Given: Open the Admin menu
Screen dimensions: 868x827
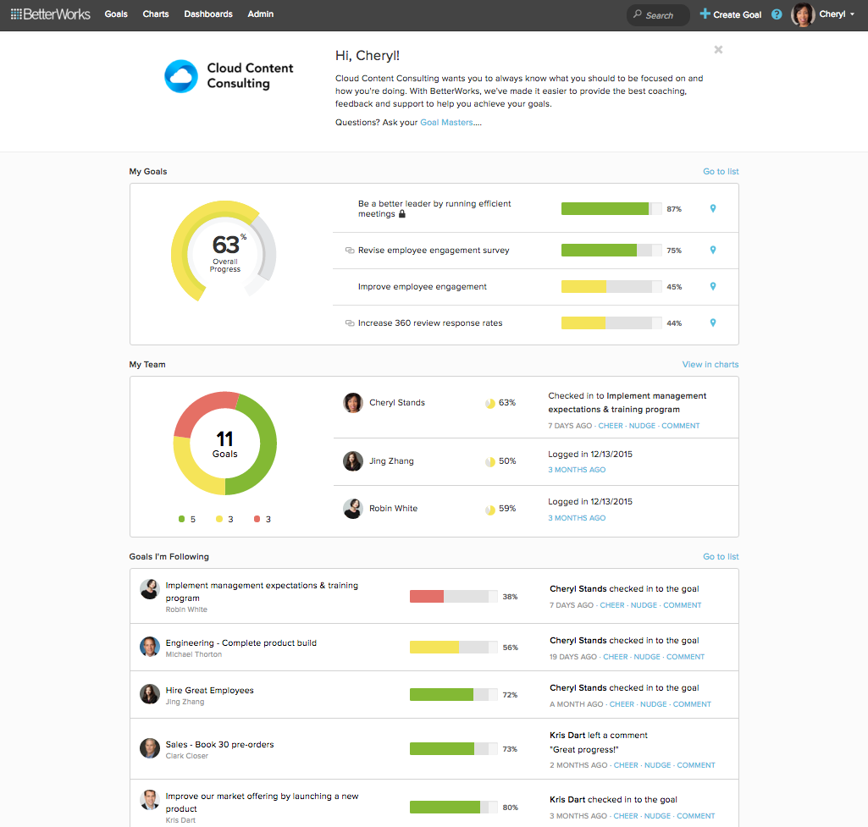Looking at the screenshot, I should click(260, 14).
